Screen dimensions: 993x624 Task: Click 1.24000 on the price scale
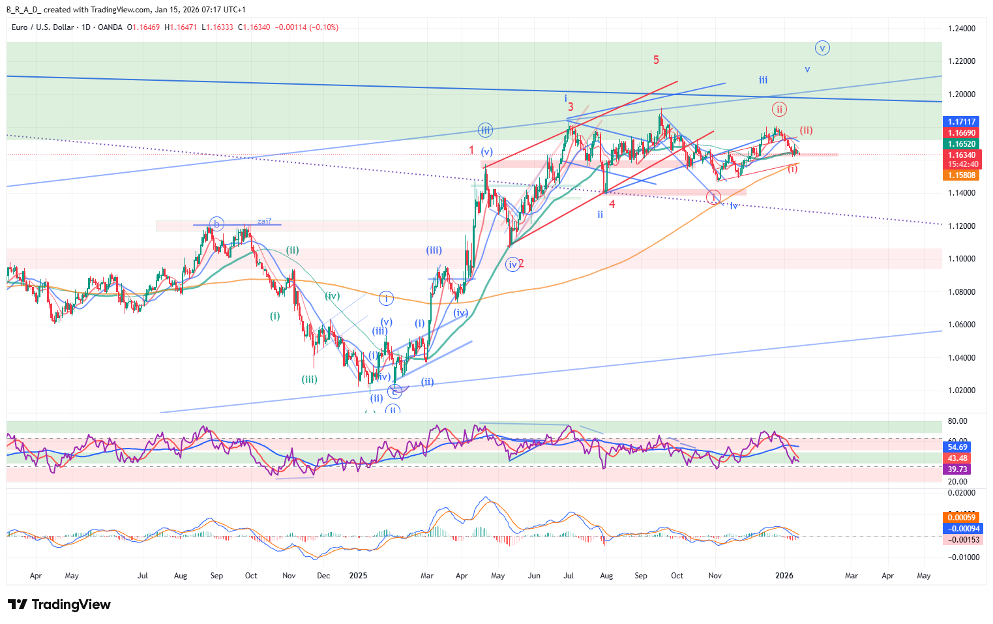tap(962, 29)
